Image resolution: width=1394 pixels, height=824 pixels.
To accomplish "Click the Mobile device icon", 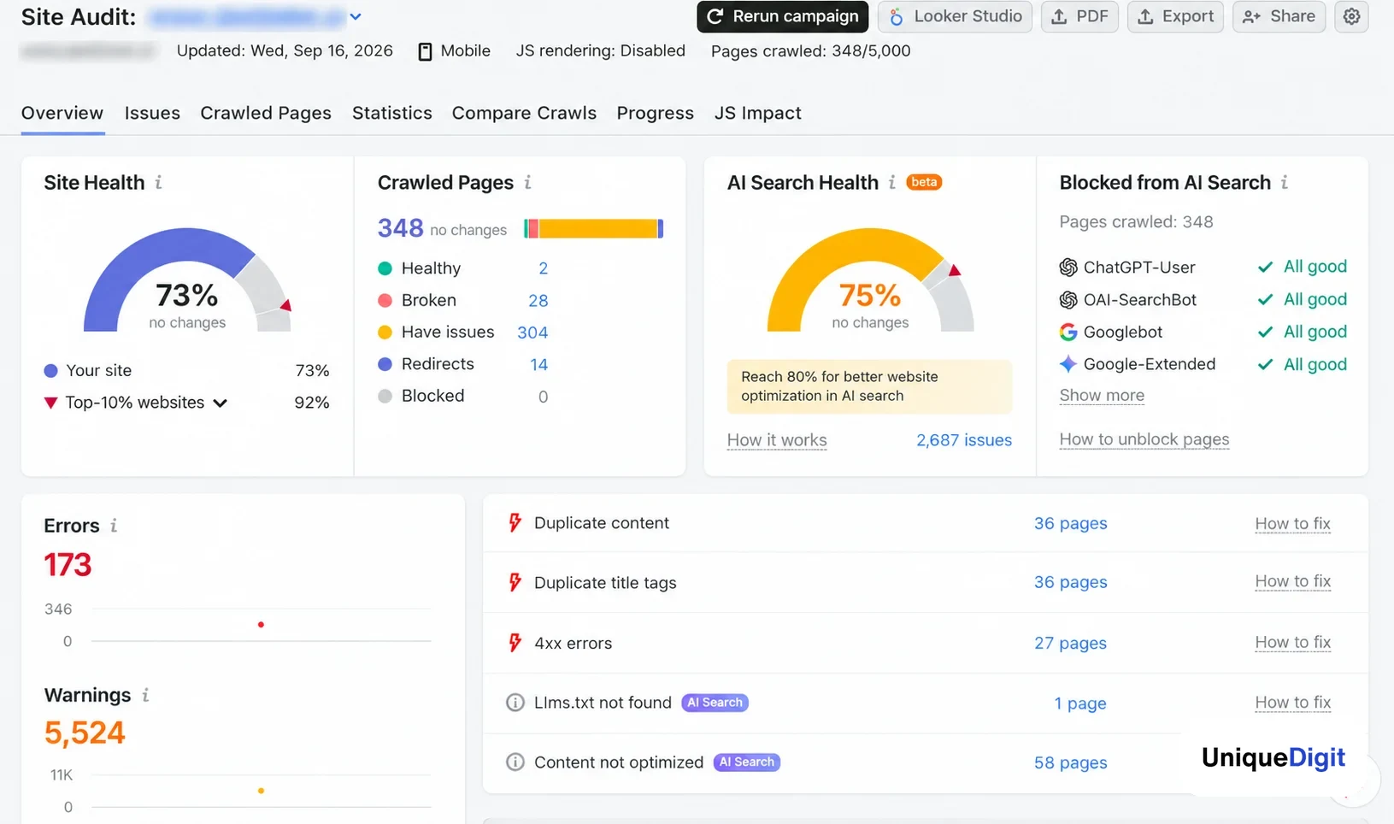I will (425, 51).
